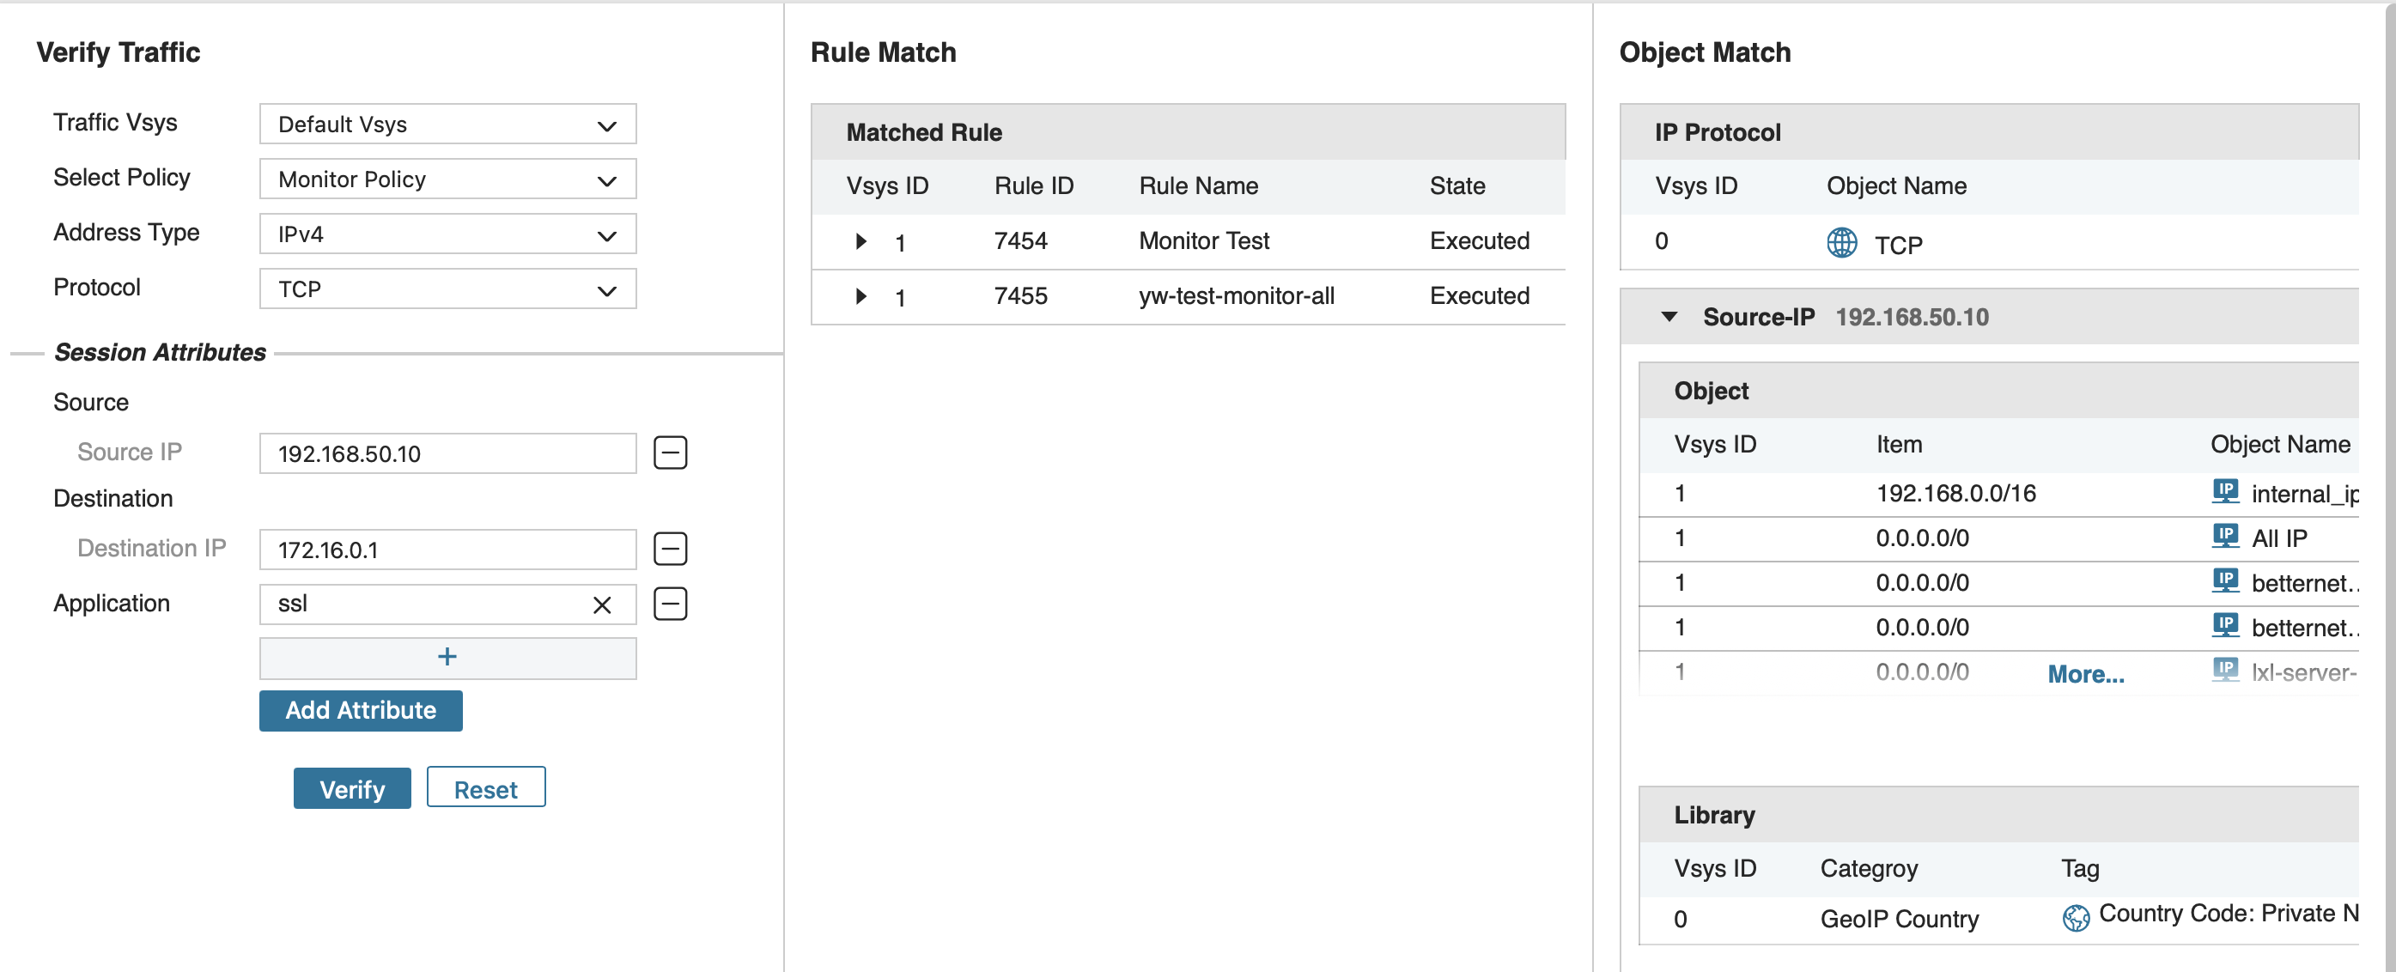Viewport: 2396px width, 972px height.
Task: Remove the Source IP attribute row
Action: point(670,453)
